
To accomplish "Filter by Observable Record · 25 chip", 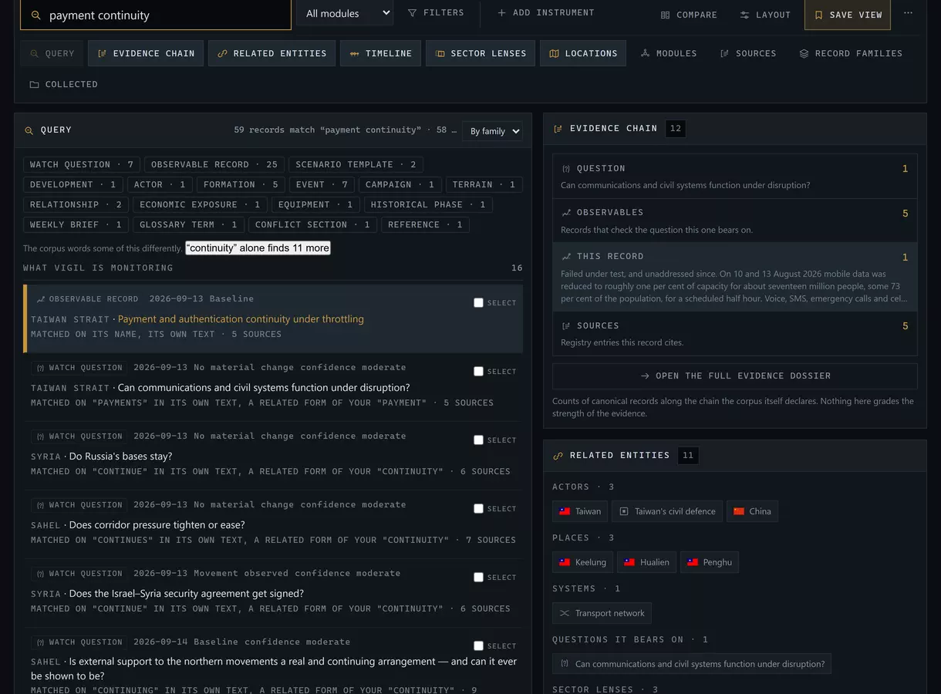I will click(x=214, y=164).
